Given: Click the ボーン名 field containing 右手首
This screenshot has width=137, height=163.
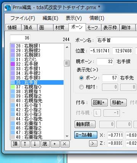Looking at the screenshot, I should tap(117, 40).
